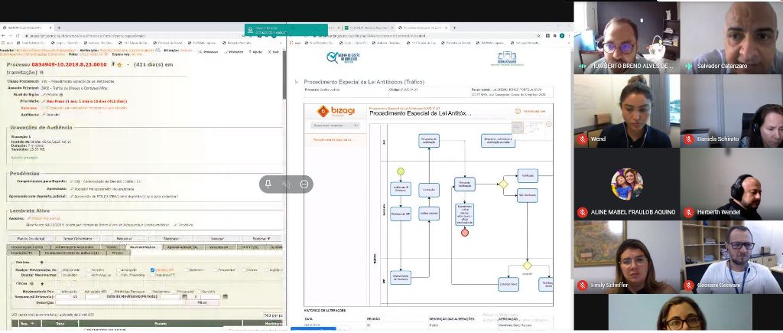Image resolution: width=783 pixels, height=333 pixels.
Task: Click the Filtrar button
Action: click(202, 302)
